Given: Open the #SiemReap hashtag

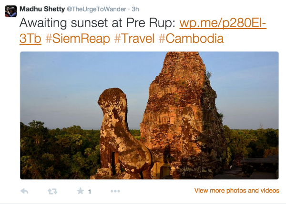Looking at the screenshot, I should 78,39.
